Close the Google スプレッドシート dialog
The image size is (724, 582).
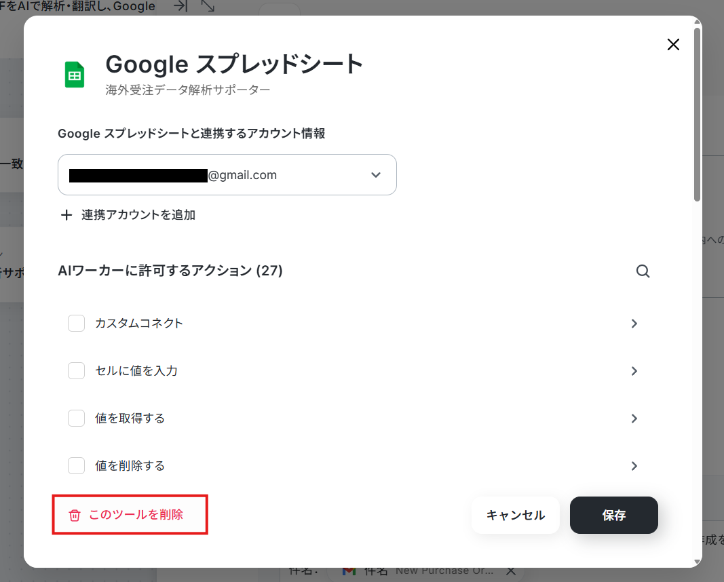click(x=673, y=44)
